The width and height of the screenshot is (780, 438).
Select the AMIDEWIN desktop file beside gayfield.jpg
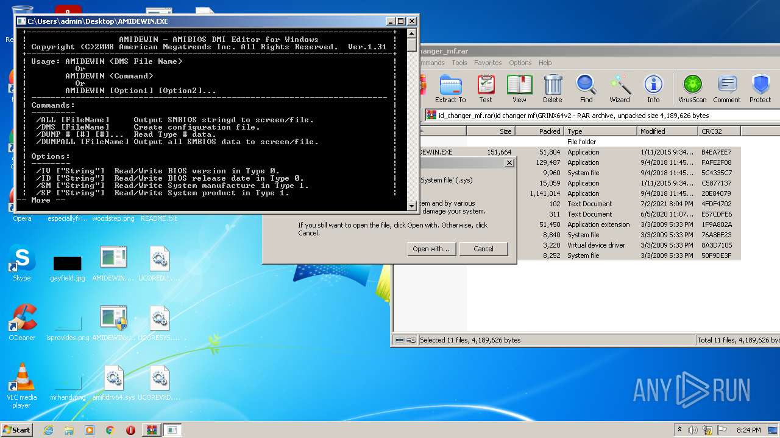coord(113,263)
